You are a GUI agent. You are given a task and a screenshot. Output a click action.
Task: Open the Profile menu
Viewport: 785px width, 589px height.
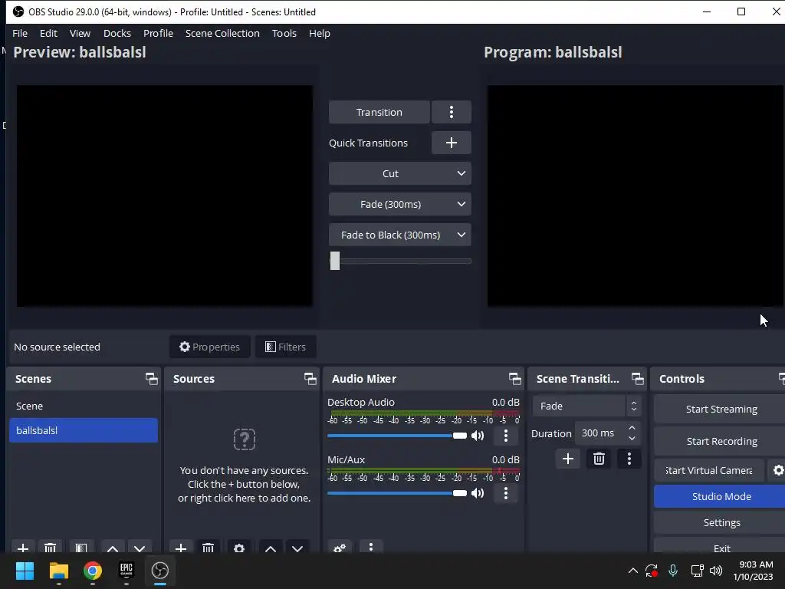[x=158, y=33]
